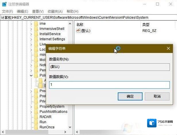Click the value pane scroll left arrow

[77, 132]
